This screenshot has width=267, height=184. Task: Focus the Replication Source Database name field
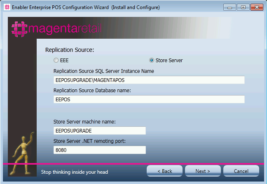point(149,99)
